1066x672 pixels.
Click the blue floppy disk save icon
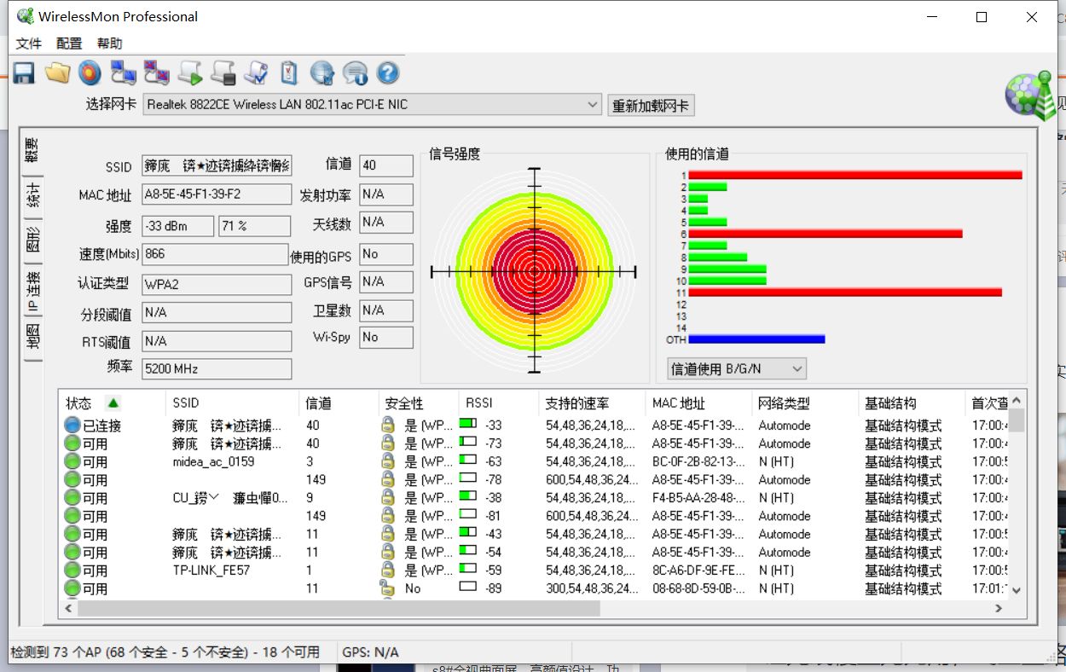[x=24, y=73]
